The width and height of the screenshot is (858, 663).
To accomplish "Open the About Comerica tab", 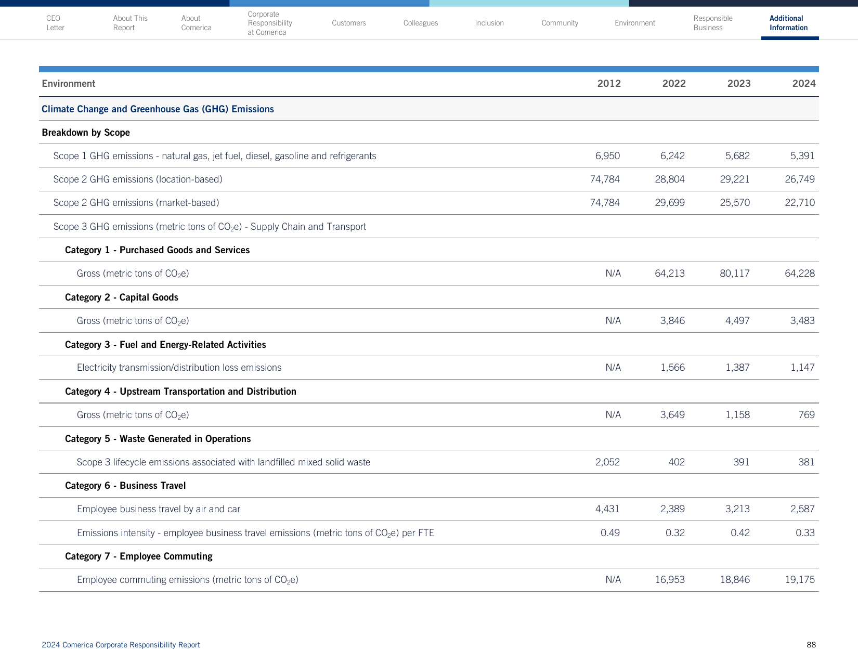I will pos(196,23).
